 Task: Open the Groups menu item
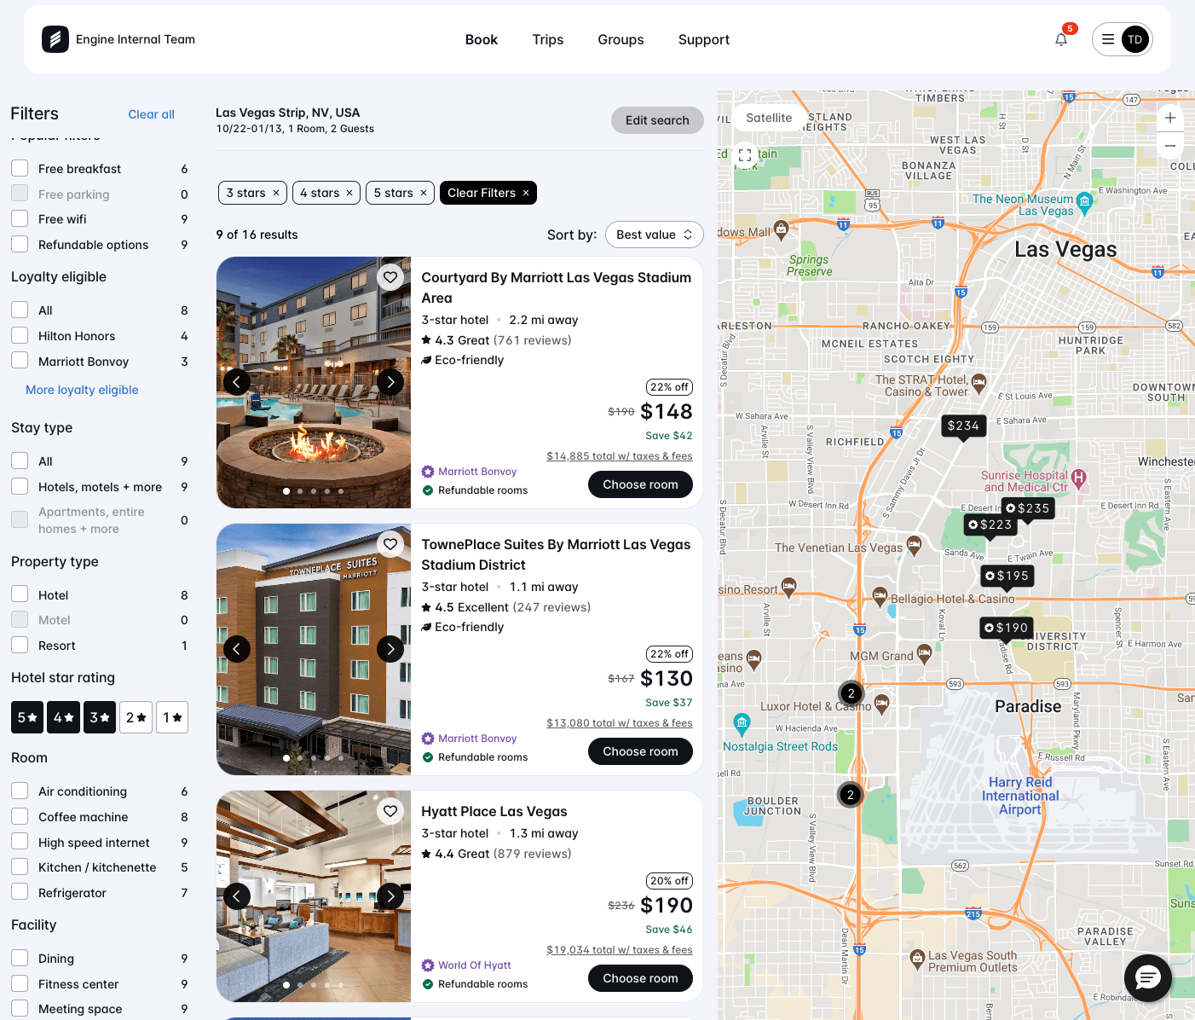tap(621, 39)
